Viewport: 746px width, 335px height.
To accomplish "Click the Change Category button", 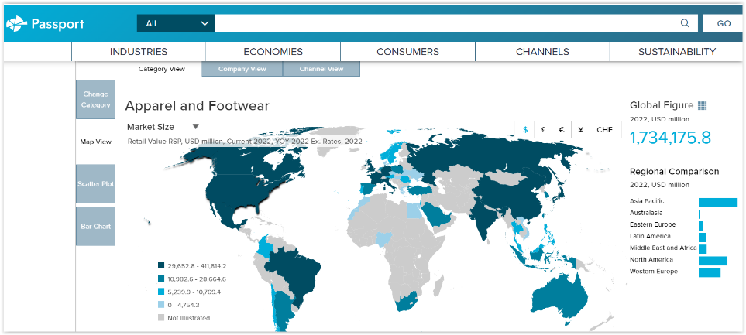I will pos(96,99).
